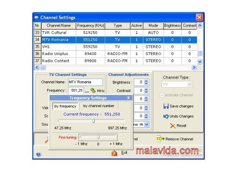Image resolution: width=237 pixels, height=172 pixels.
Task: Click the Reset button
Action: pyautogui.click(x=178, y=126)
